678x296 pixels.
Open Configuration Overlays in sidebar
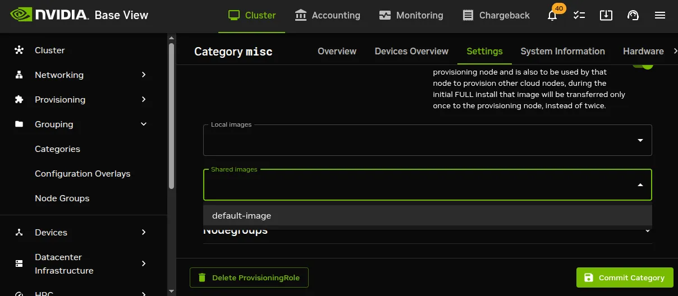click(83, 174)
